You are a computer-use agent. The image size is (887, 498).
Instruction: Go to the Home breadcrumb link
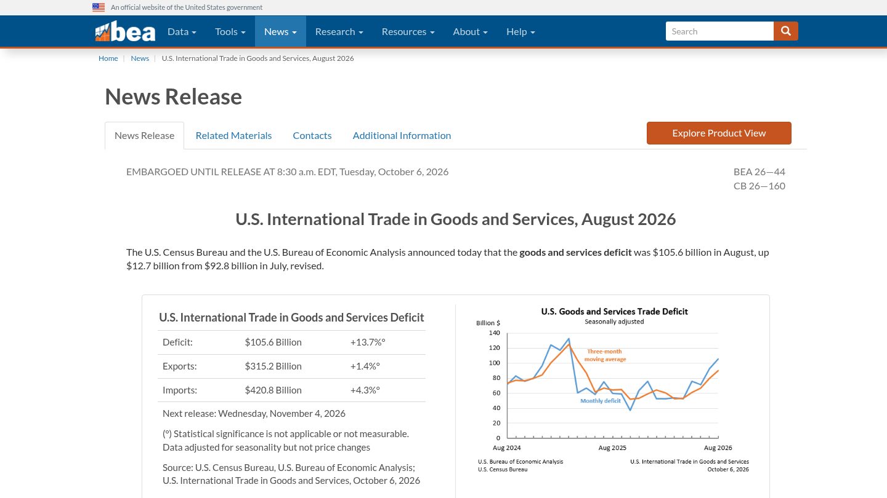108,58
